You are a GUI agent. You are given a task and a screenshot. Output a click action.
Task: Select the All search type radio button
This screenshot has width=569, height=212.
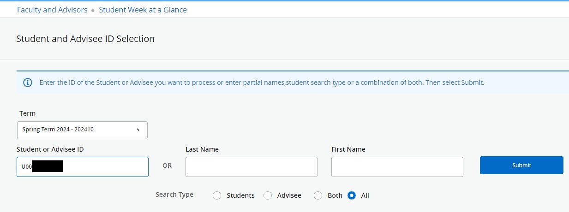point(352,195)
